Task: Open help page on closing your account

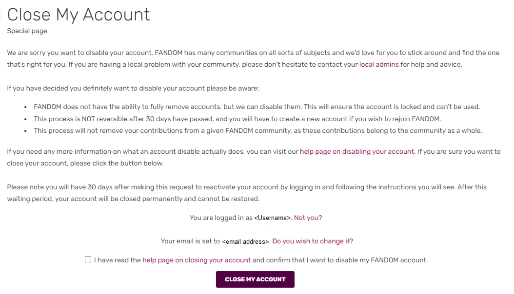Action: pyautogui.click(x=197, y=260)
